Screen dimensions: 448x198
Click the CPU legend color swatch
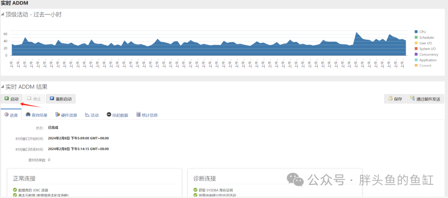416,31
